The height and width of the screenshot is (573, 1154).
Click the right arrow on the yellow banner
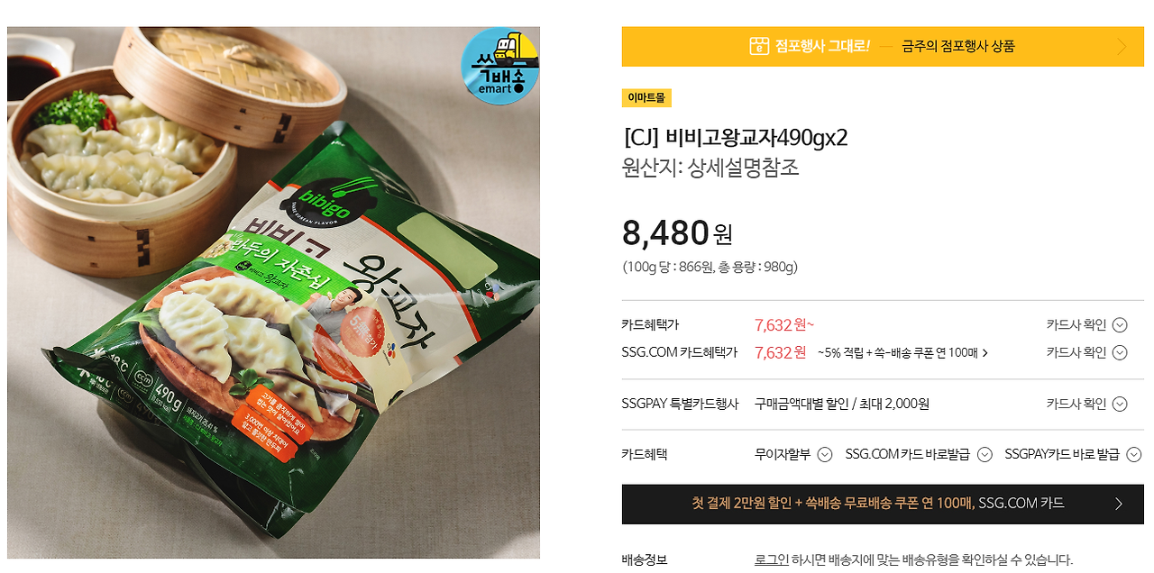pyautogui.click(x=1122, y=46)
